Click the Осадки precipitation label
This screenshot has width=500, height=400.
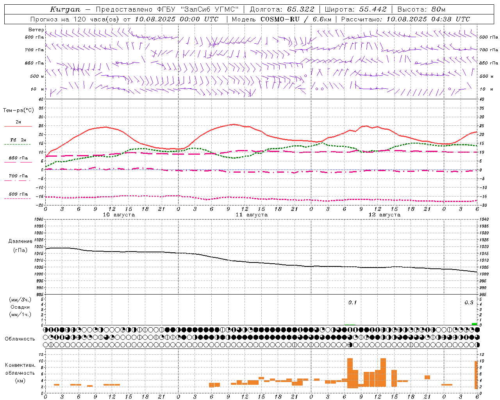(x=20, y=307)
